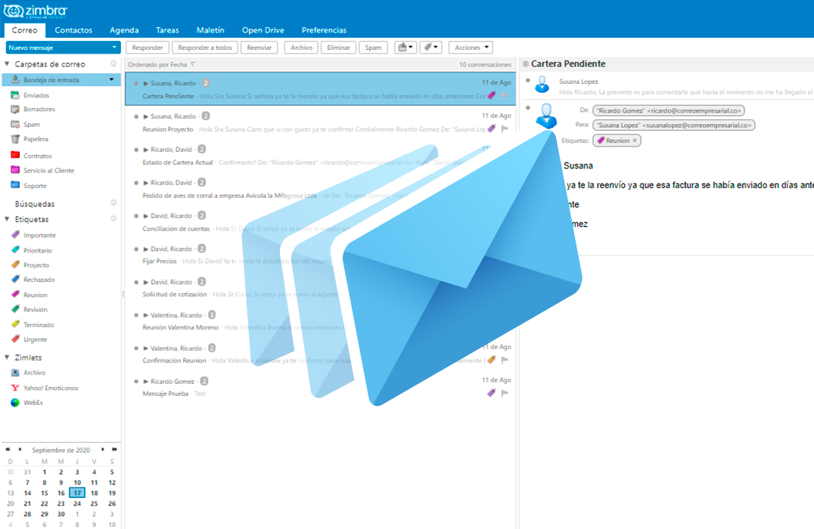Open the Papelera trash folder
814x529 pixels.
[36, 139]
